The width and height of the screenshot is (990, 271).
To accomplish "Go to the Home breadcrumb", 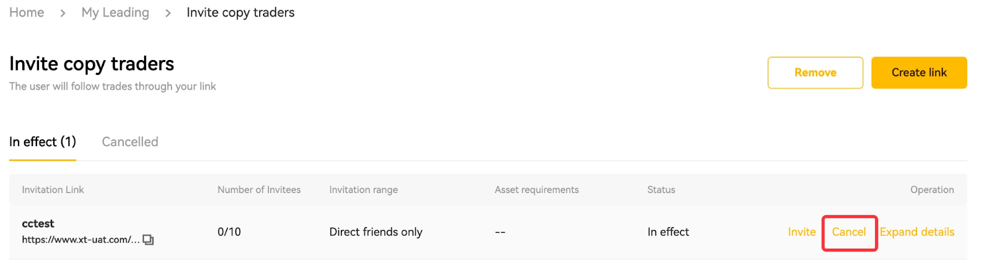I will pos(27,12).
